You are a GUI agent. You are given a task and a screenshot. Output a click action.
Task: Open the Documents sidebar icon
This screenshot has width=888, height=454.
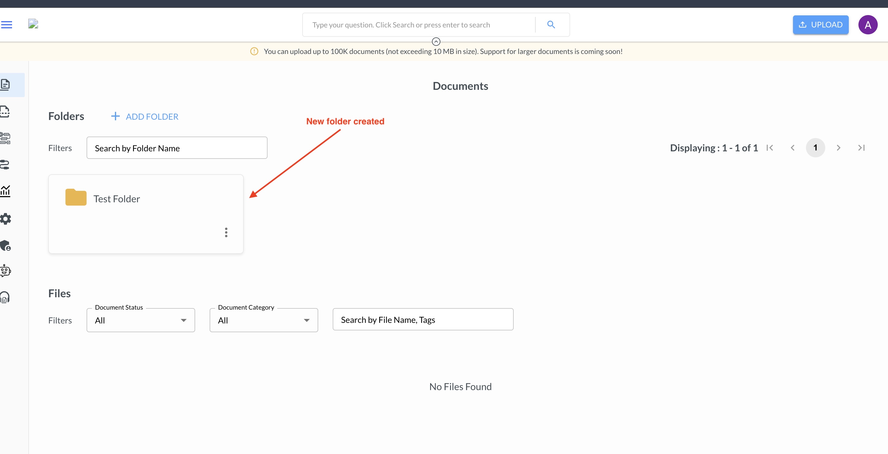tap(5, 84)
